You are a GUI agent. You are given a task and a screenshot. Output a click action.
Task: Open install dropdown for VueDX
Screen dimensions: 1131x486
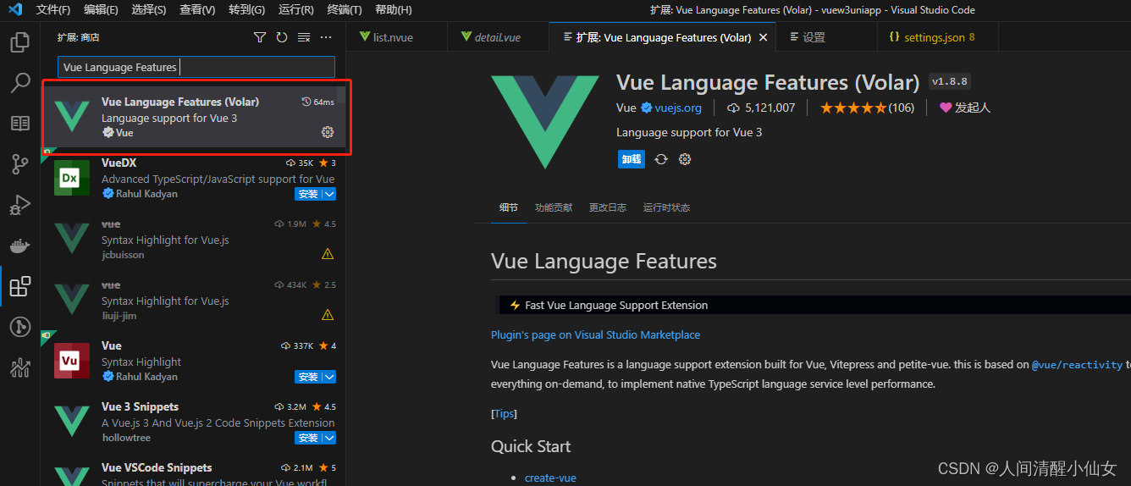click(x=329, y=194)
